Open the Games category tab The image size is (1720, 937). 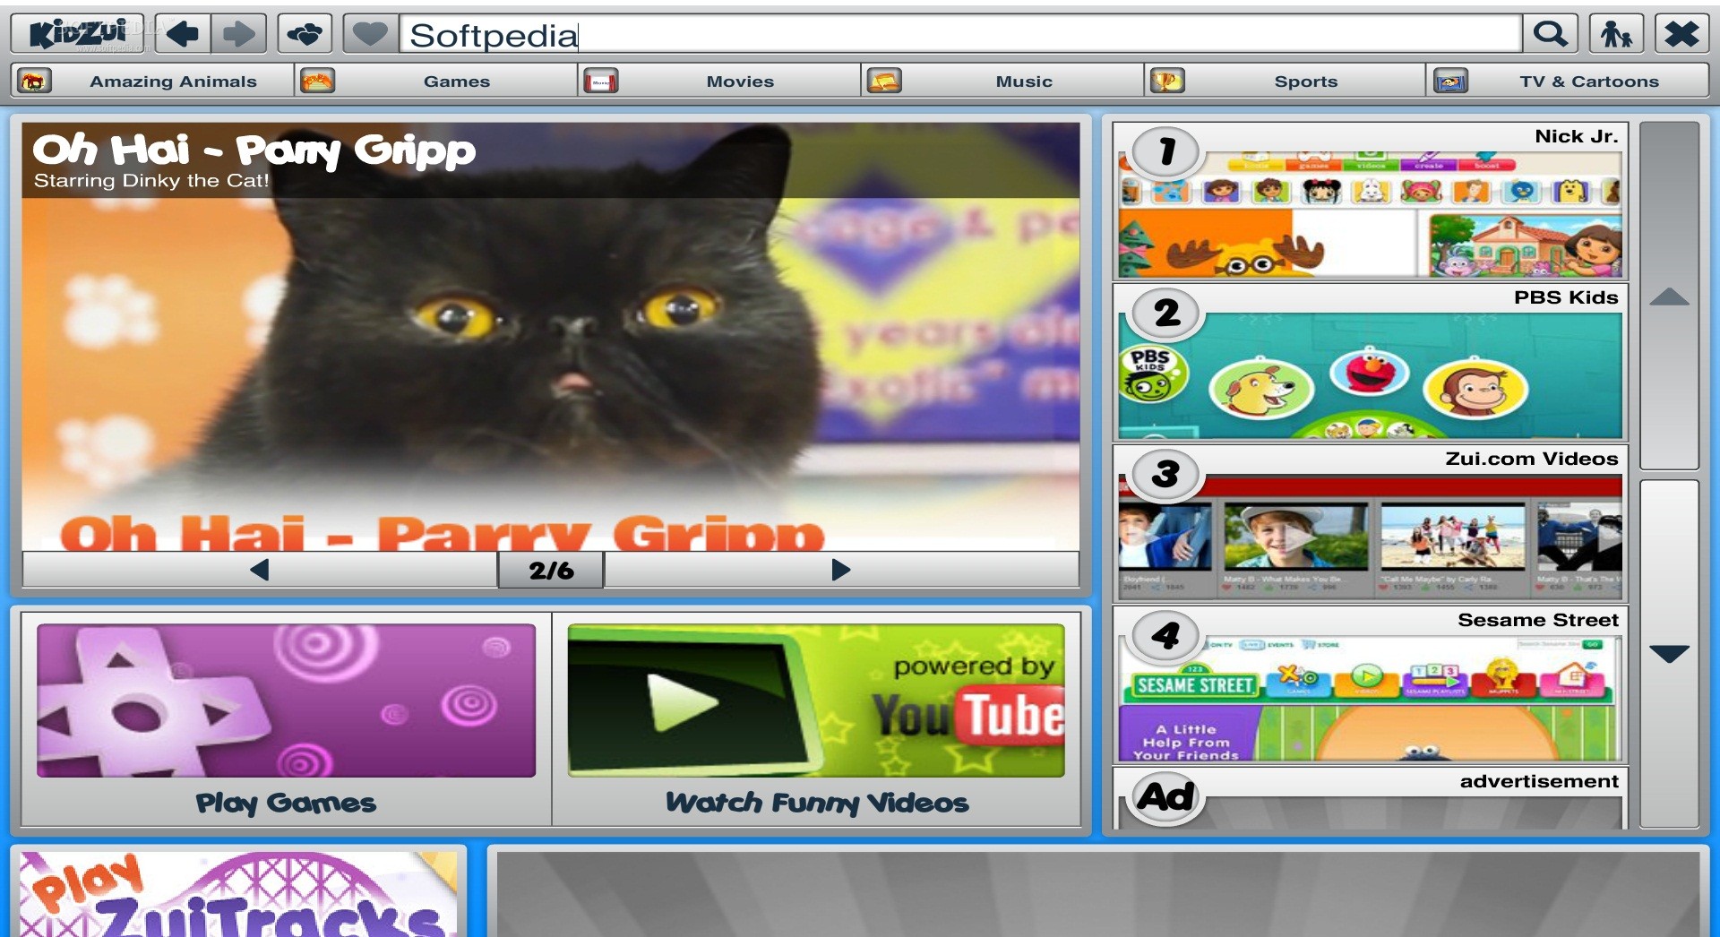point(436,81)
